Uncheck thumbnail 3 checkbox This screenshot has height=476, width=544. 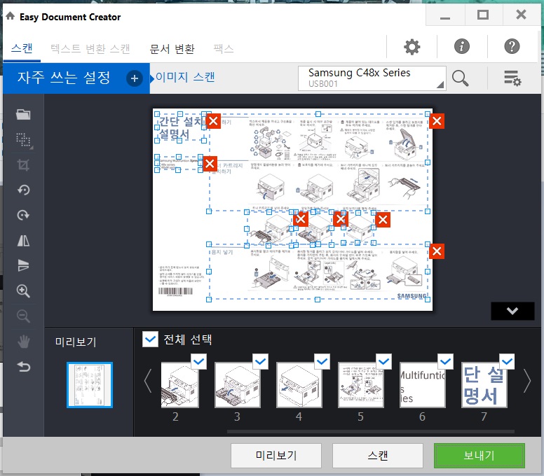click(x=261, y=362)
